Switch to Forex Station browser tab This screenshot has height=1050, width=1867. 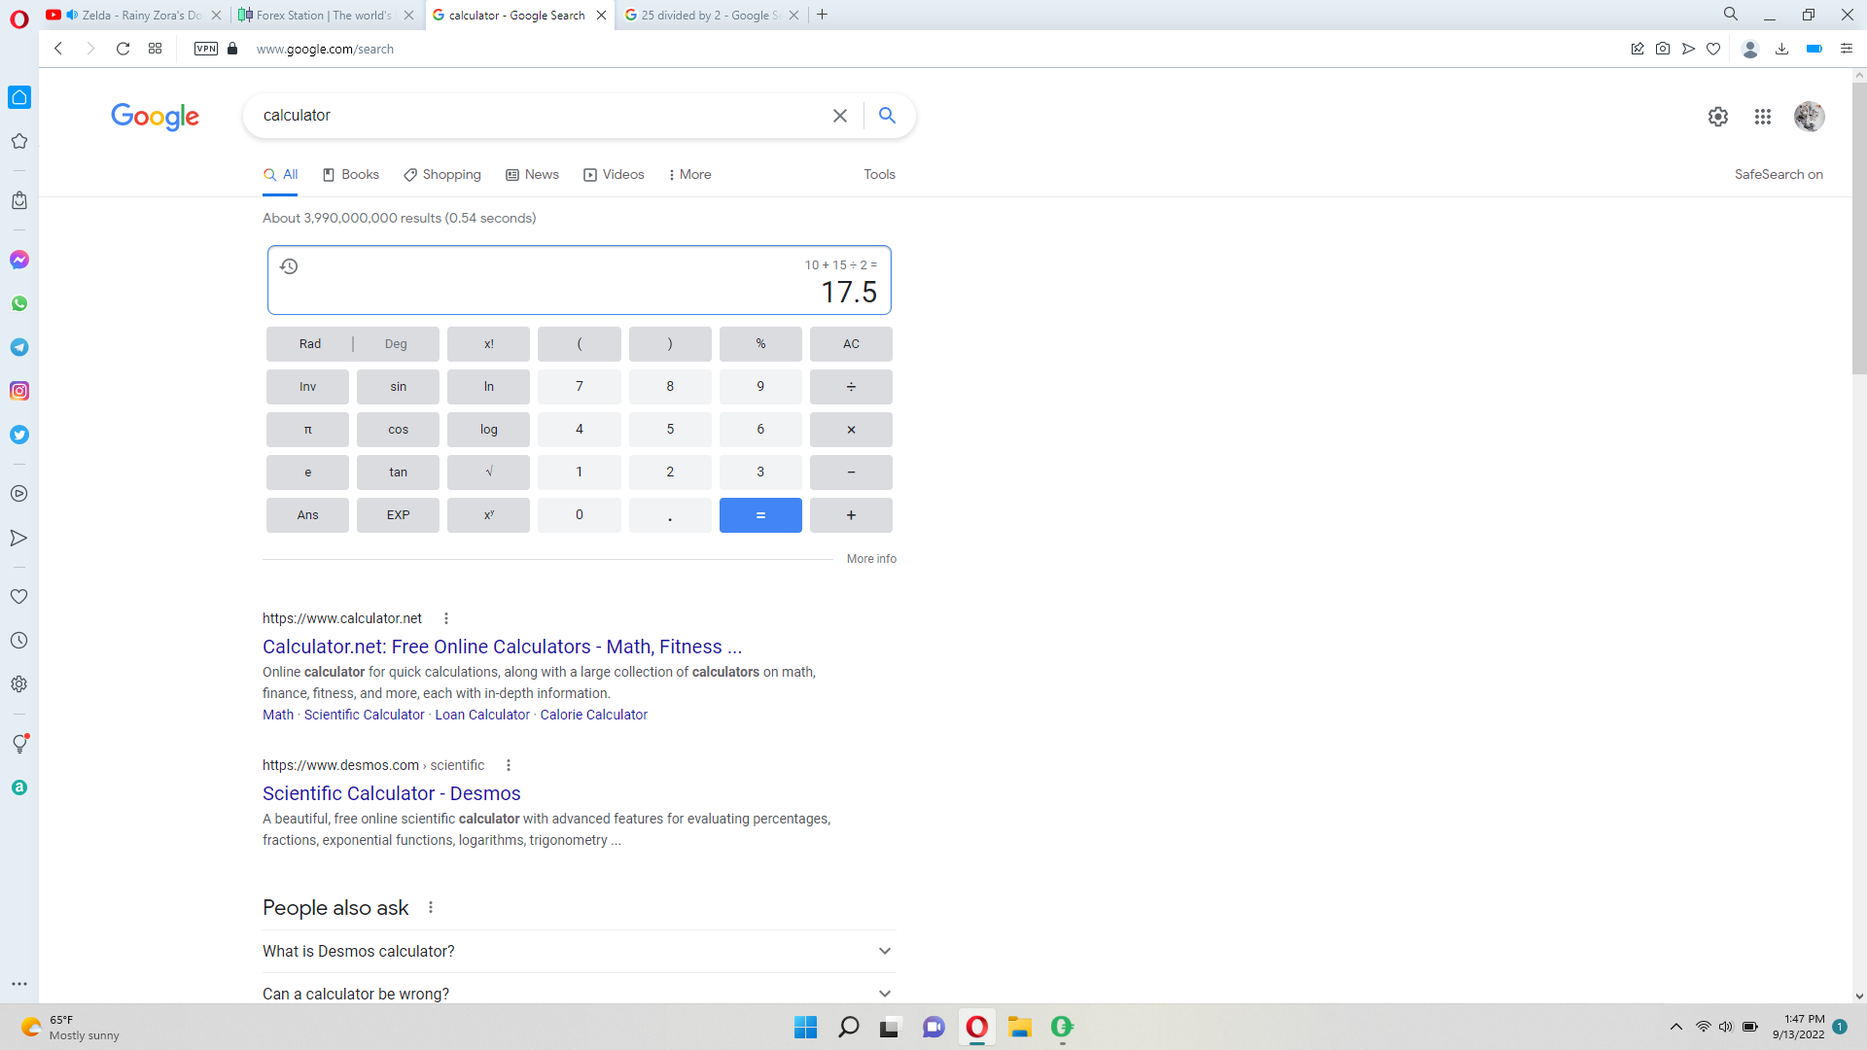(x=323, y=16)
